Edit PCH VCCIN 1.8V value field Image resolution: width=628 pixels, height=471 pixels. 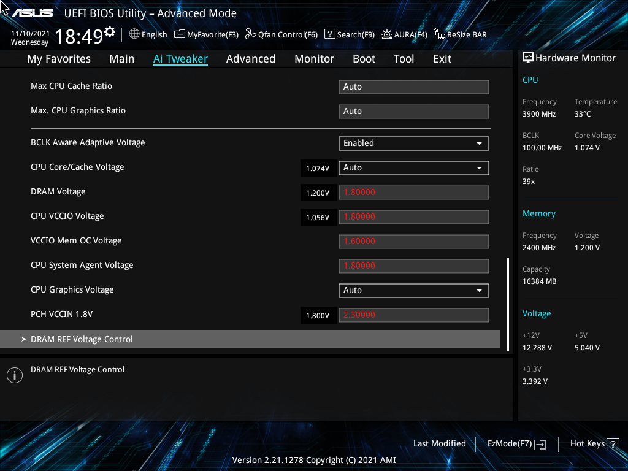[x=414, y=315]
